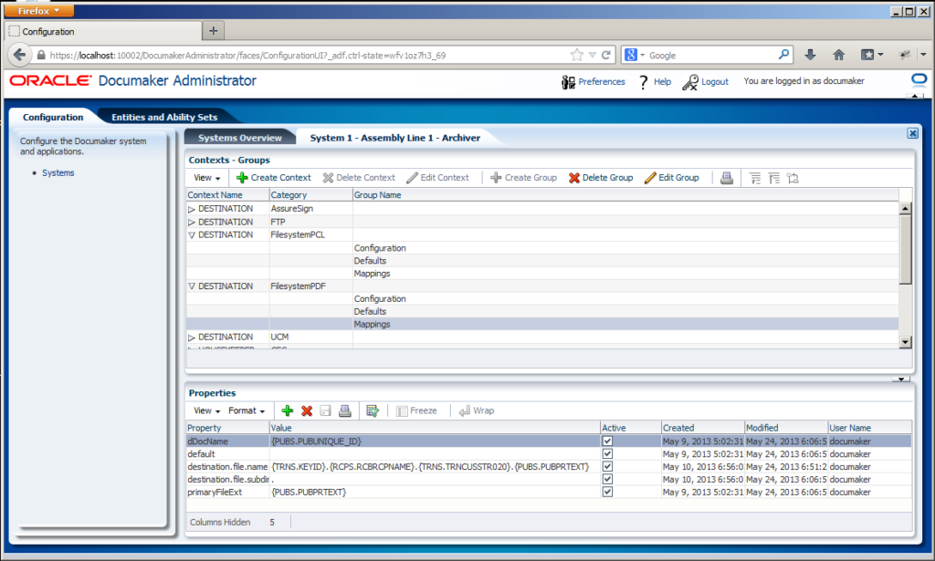This screenshot has height=561, width=935.
Task: Toggle the Active checkbox for primaryFileExt
Action: pos(607,492)
